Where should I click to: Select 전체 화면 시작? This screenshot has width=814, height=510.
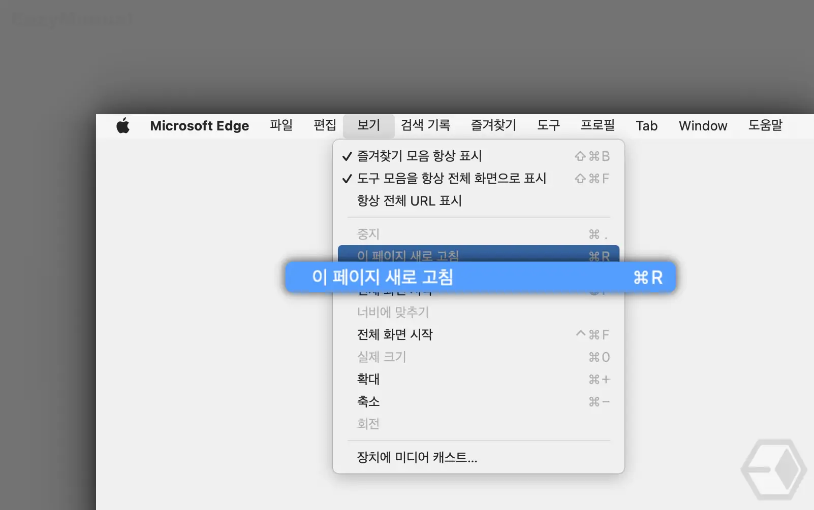(x=479, y=335)
